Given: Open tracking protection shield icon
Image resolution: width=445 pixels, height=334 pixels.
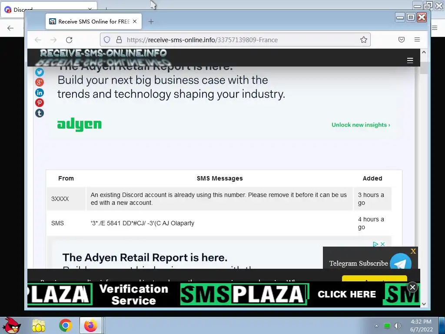Looking at the screenshot, I should [x=107, y=40].
